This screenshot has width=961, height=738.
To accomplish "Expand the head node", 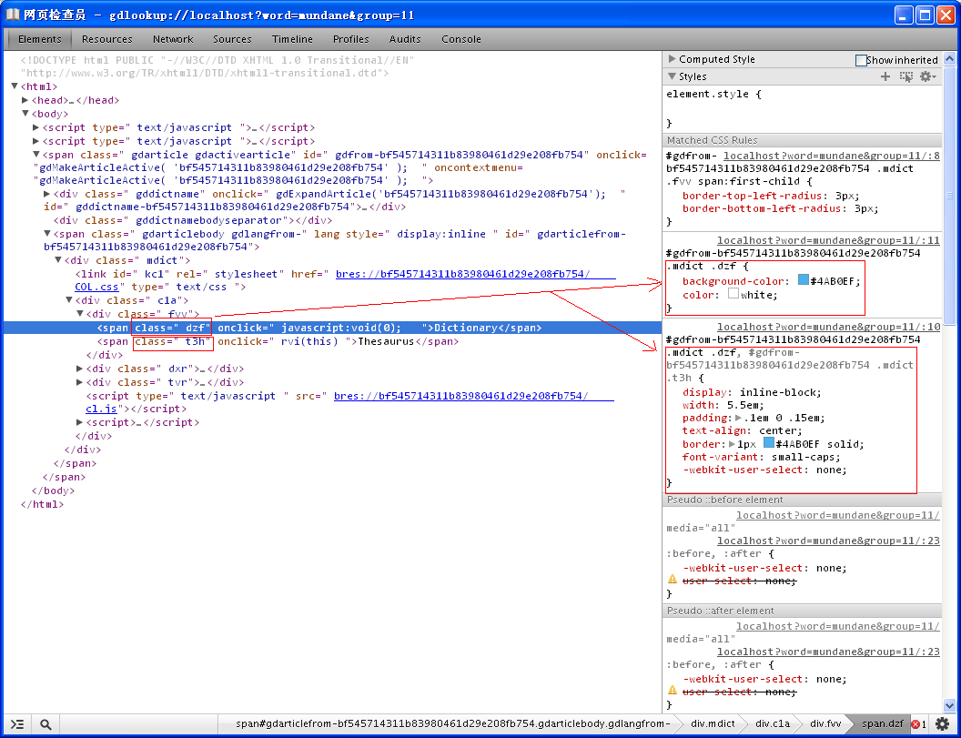I will (x=25, y=100).
